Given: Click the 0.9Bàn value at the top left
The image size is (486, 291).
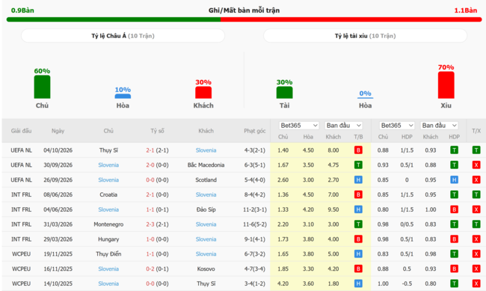Looking at the screenshot, I should [22, 10].
